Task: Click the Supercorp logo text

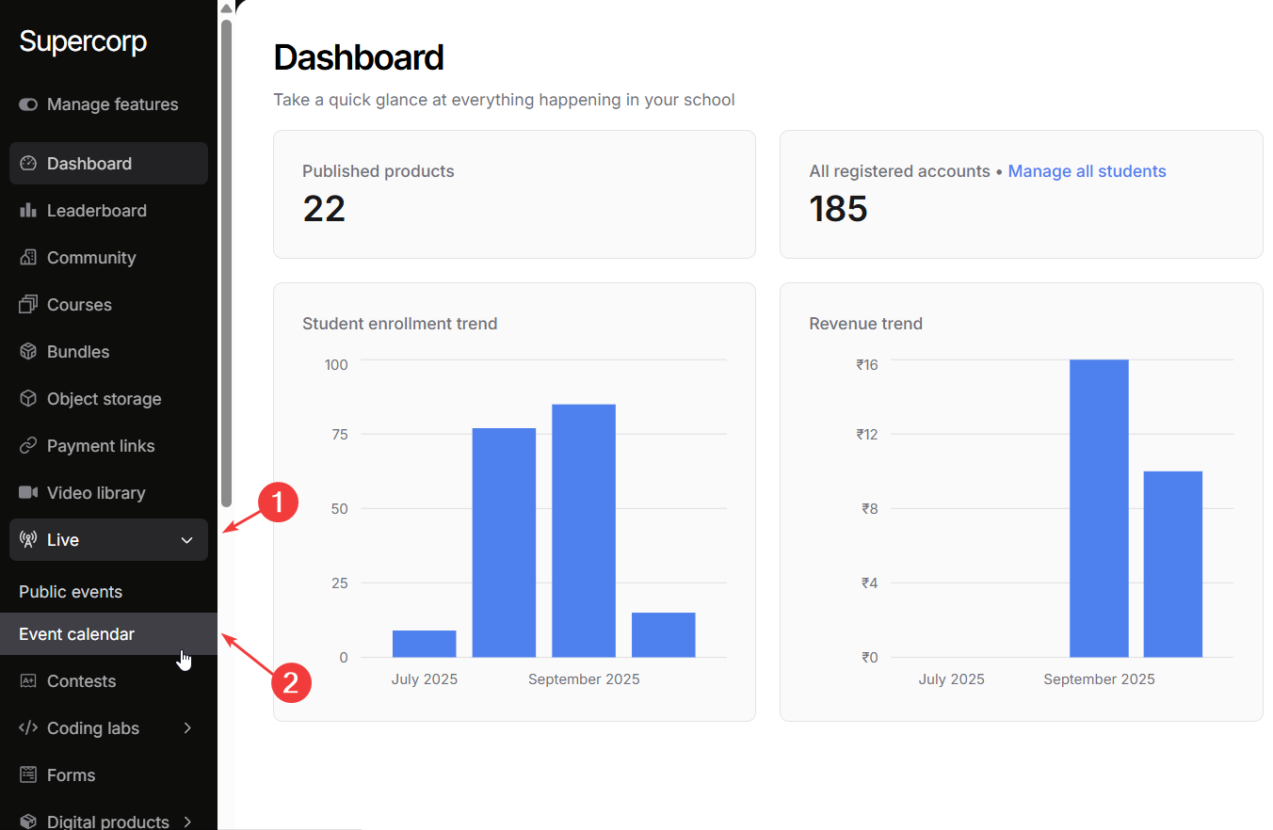Action: point(83,41)
